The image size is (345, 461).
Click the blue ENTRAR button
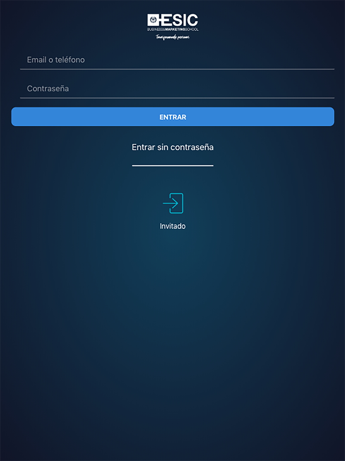(173, 117)
